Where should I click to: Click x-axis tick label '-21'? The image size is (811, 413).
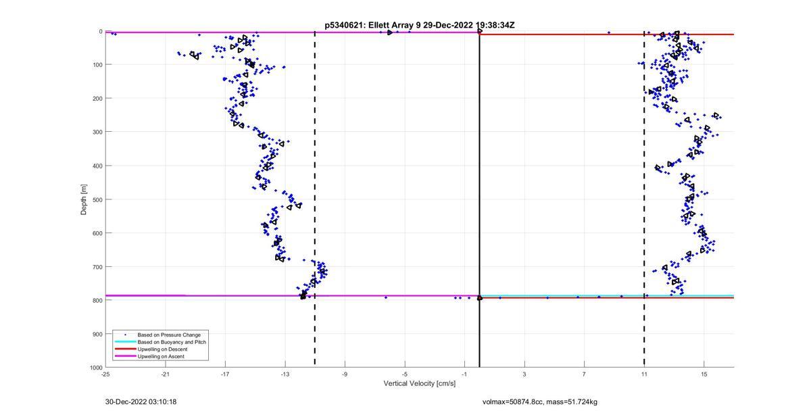point(166,374)
